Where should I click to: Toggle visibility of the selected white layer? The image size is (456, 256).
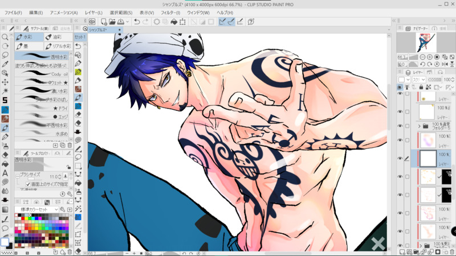pos(400,159)
